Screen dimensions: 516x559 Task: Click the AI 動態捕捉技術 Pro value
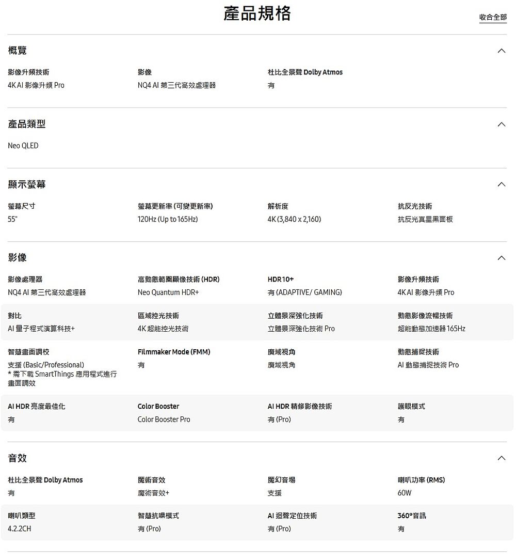coord(428,365)
